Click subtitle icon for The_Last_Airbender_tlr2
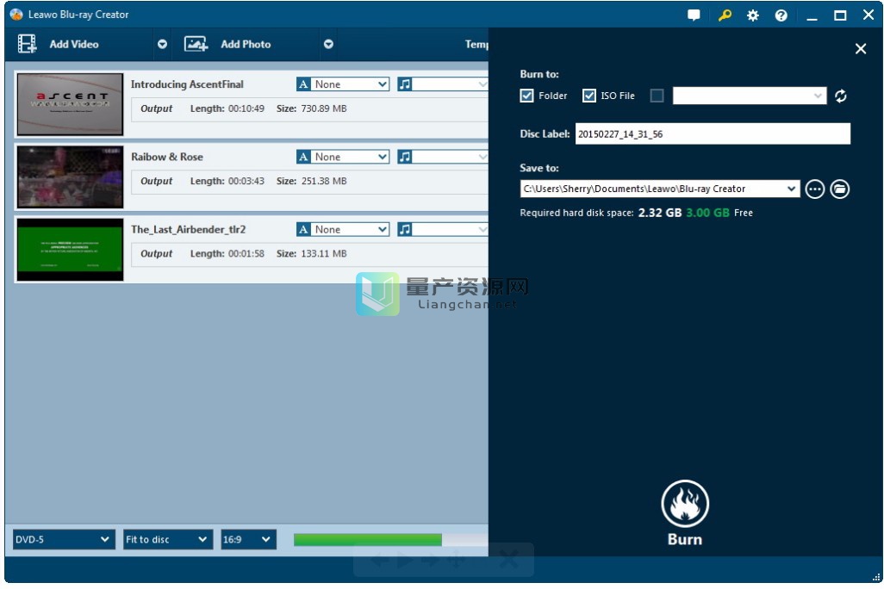The height and width of the screenshot is (589, 884). pyautogui.click(x=303, y=229)
